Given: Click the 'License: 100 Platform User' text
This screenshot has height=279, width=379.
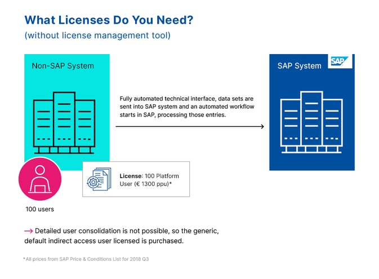Looking at the screenshot, I should 149,180.
